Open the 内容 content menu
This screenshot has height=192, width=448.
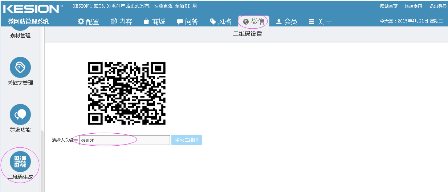point(121,22)
